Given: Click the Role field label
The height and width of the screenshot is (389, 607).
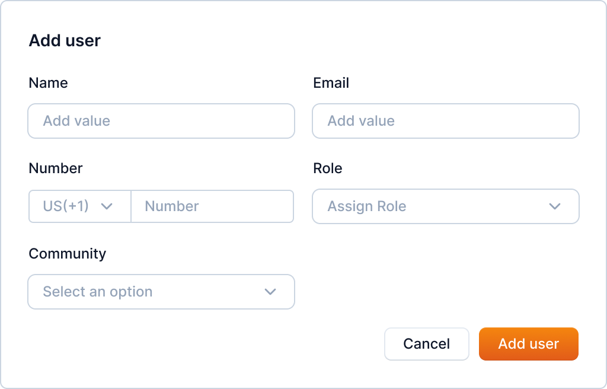Looking at the screenshot, I should click(328, 168).
